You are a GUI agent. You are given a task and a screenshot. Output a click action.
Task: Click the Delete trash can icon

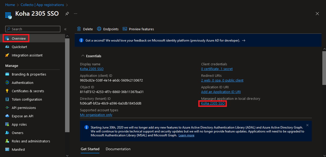[79, 29]
